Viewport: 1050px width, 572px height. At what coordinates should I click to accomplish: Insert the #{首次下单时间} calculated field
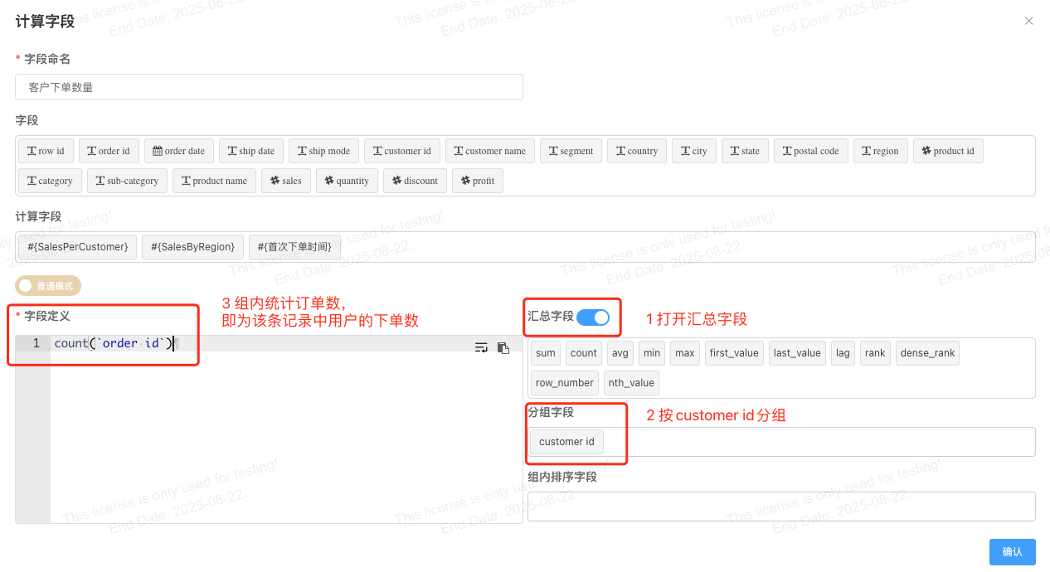coord(294,247)
